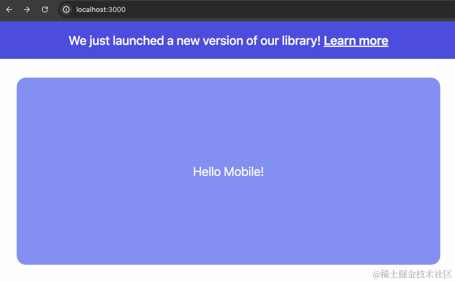
Task: Select the Hello Mobile! text
Action: (x=228, y=172)
